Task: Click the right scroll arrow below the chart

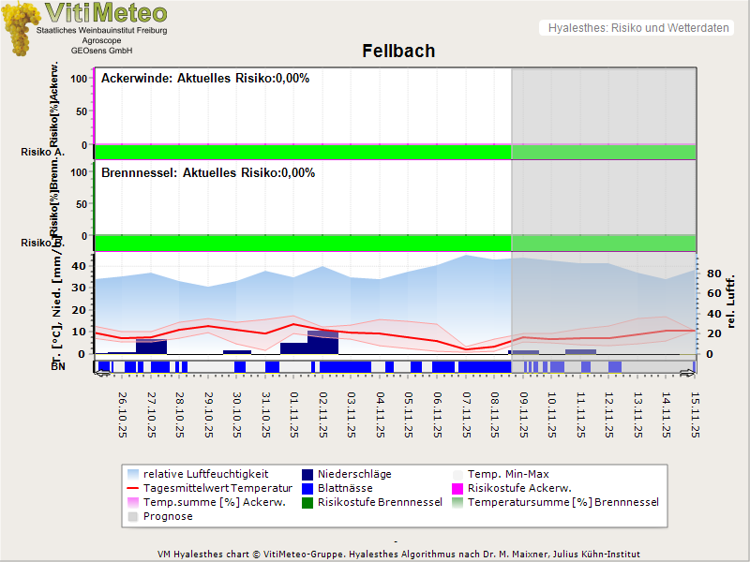Action: pos(688,375)
